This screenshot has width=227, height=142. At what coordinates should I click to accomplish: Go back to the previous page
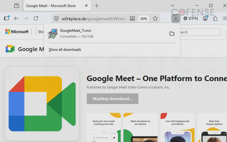tap(16, 18)
